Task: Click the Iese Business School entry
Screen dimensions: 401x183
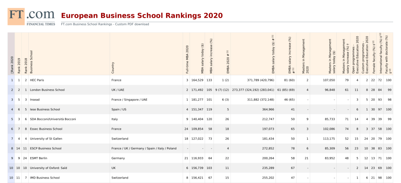Action: [x=45, y=110]
